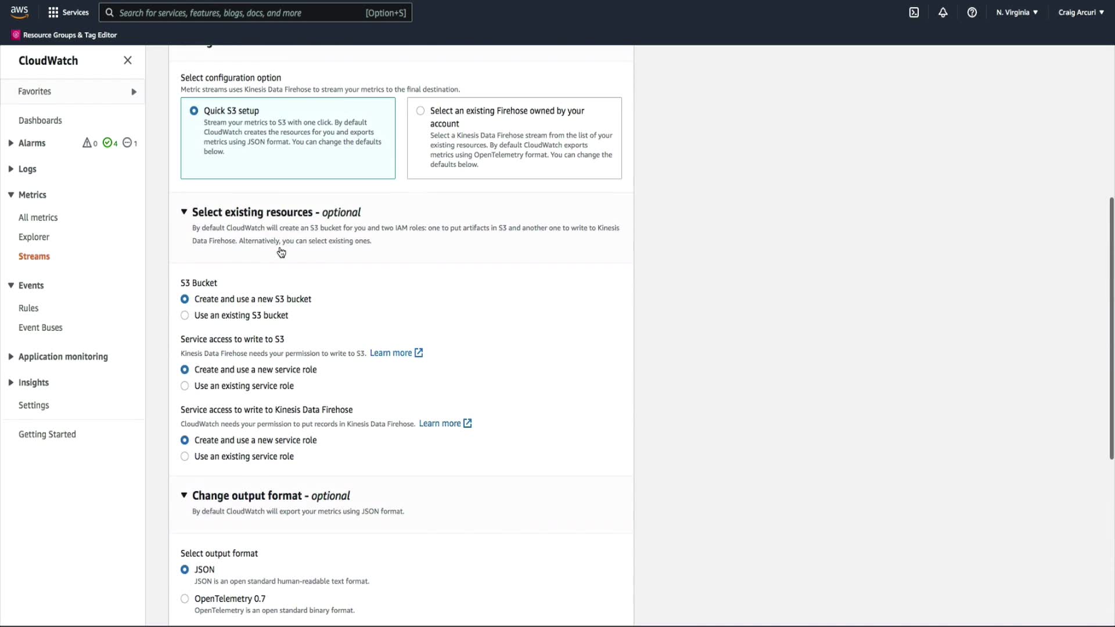Expand the Logs navigation group
The image size is (1115, 627).
pos(11,169)
